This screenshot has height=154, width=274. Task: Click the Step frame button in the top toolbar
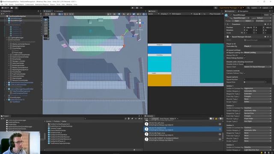click(141, 8)
